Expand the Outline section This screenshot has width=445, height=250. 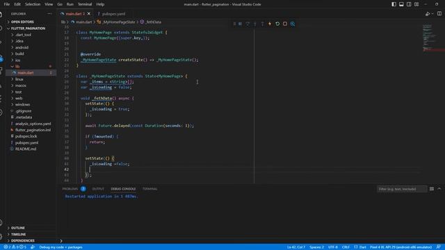tap(31, 228)
